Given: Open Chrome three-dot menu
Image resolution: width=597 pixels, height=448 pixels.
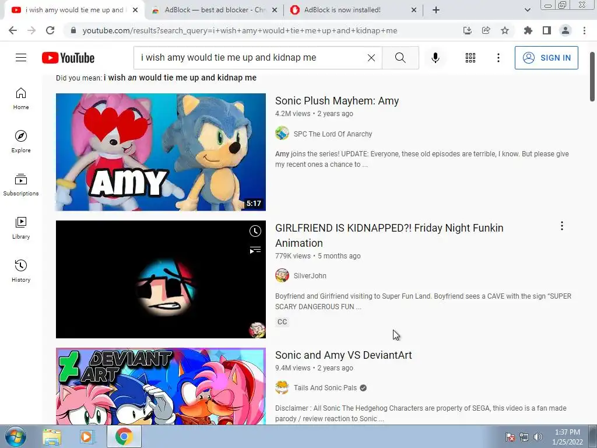Looking at the screenshot, I should (584, 30).
